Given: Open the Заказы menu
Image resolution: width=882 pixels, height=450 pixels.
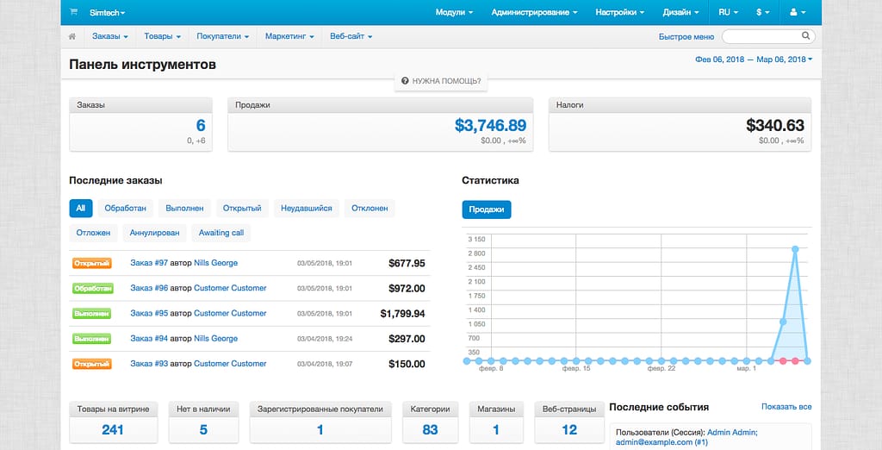Looking at the screenshot, I should point(110,37).
